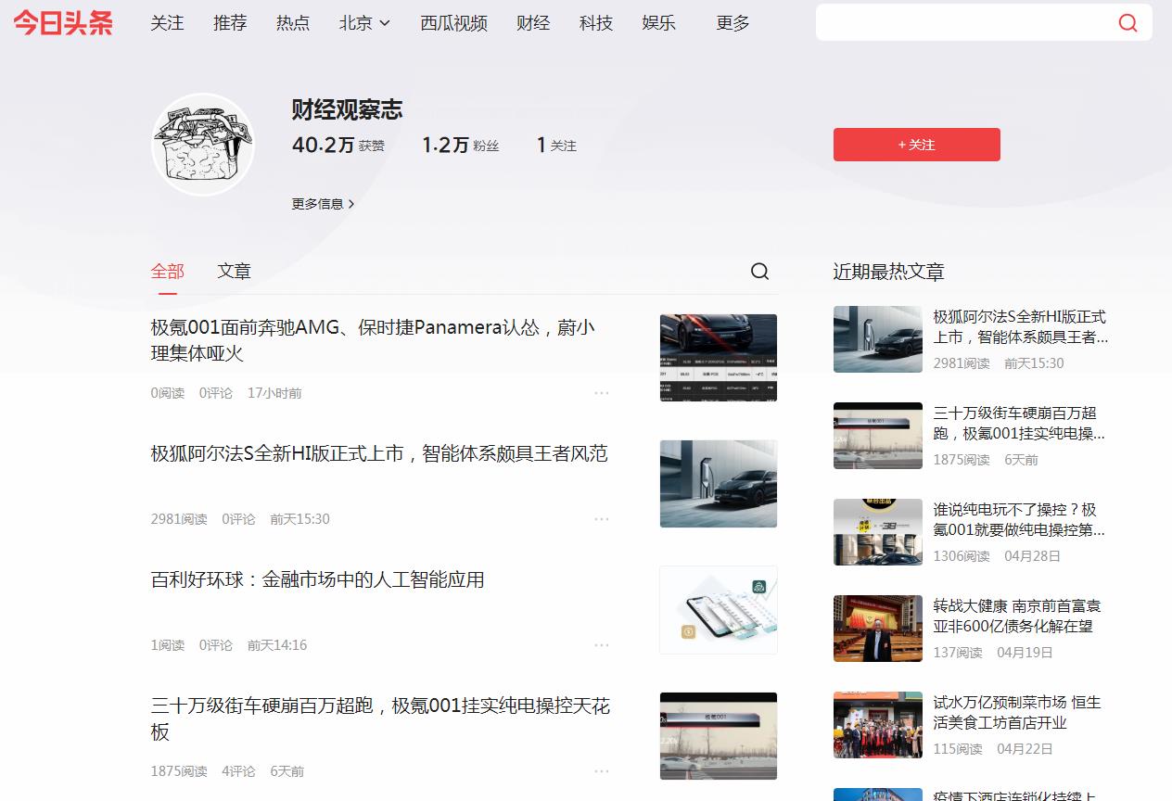Click the sidebar thumbnail of the 三十万级街车 article
The width and height of the screenshot is (1172, 801).
click(x=878, y=436)
